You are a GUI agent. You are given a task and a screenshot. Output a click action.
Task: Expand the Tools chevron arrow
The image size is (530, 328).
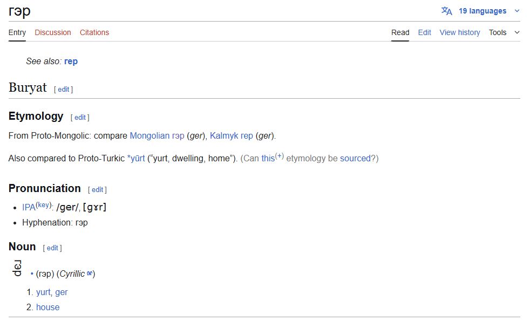coord(517,32)
